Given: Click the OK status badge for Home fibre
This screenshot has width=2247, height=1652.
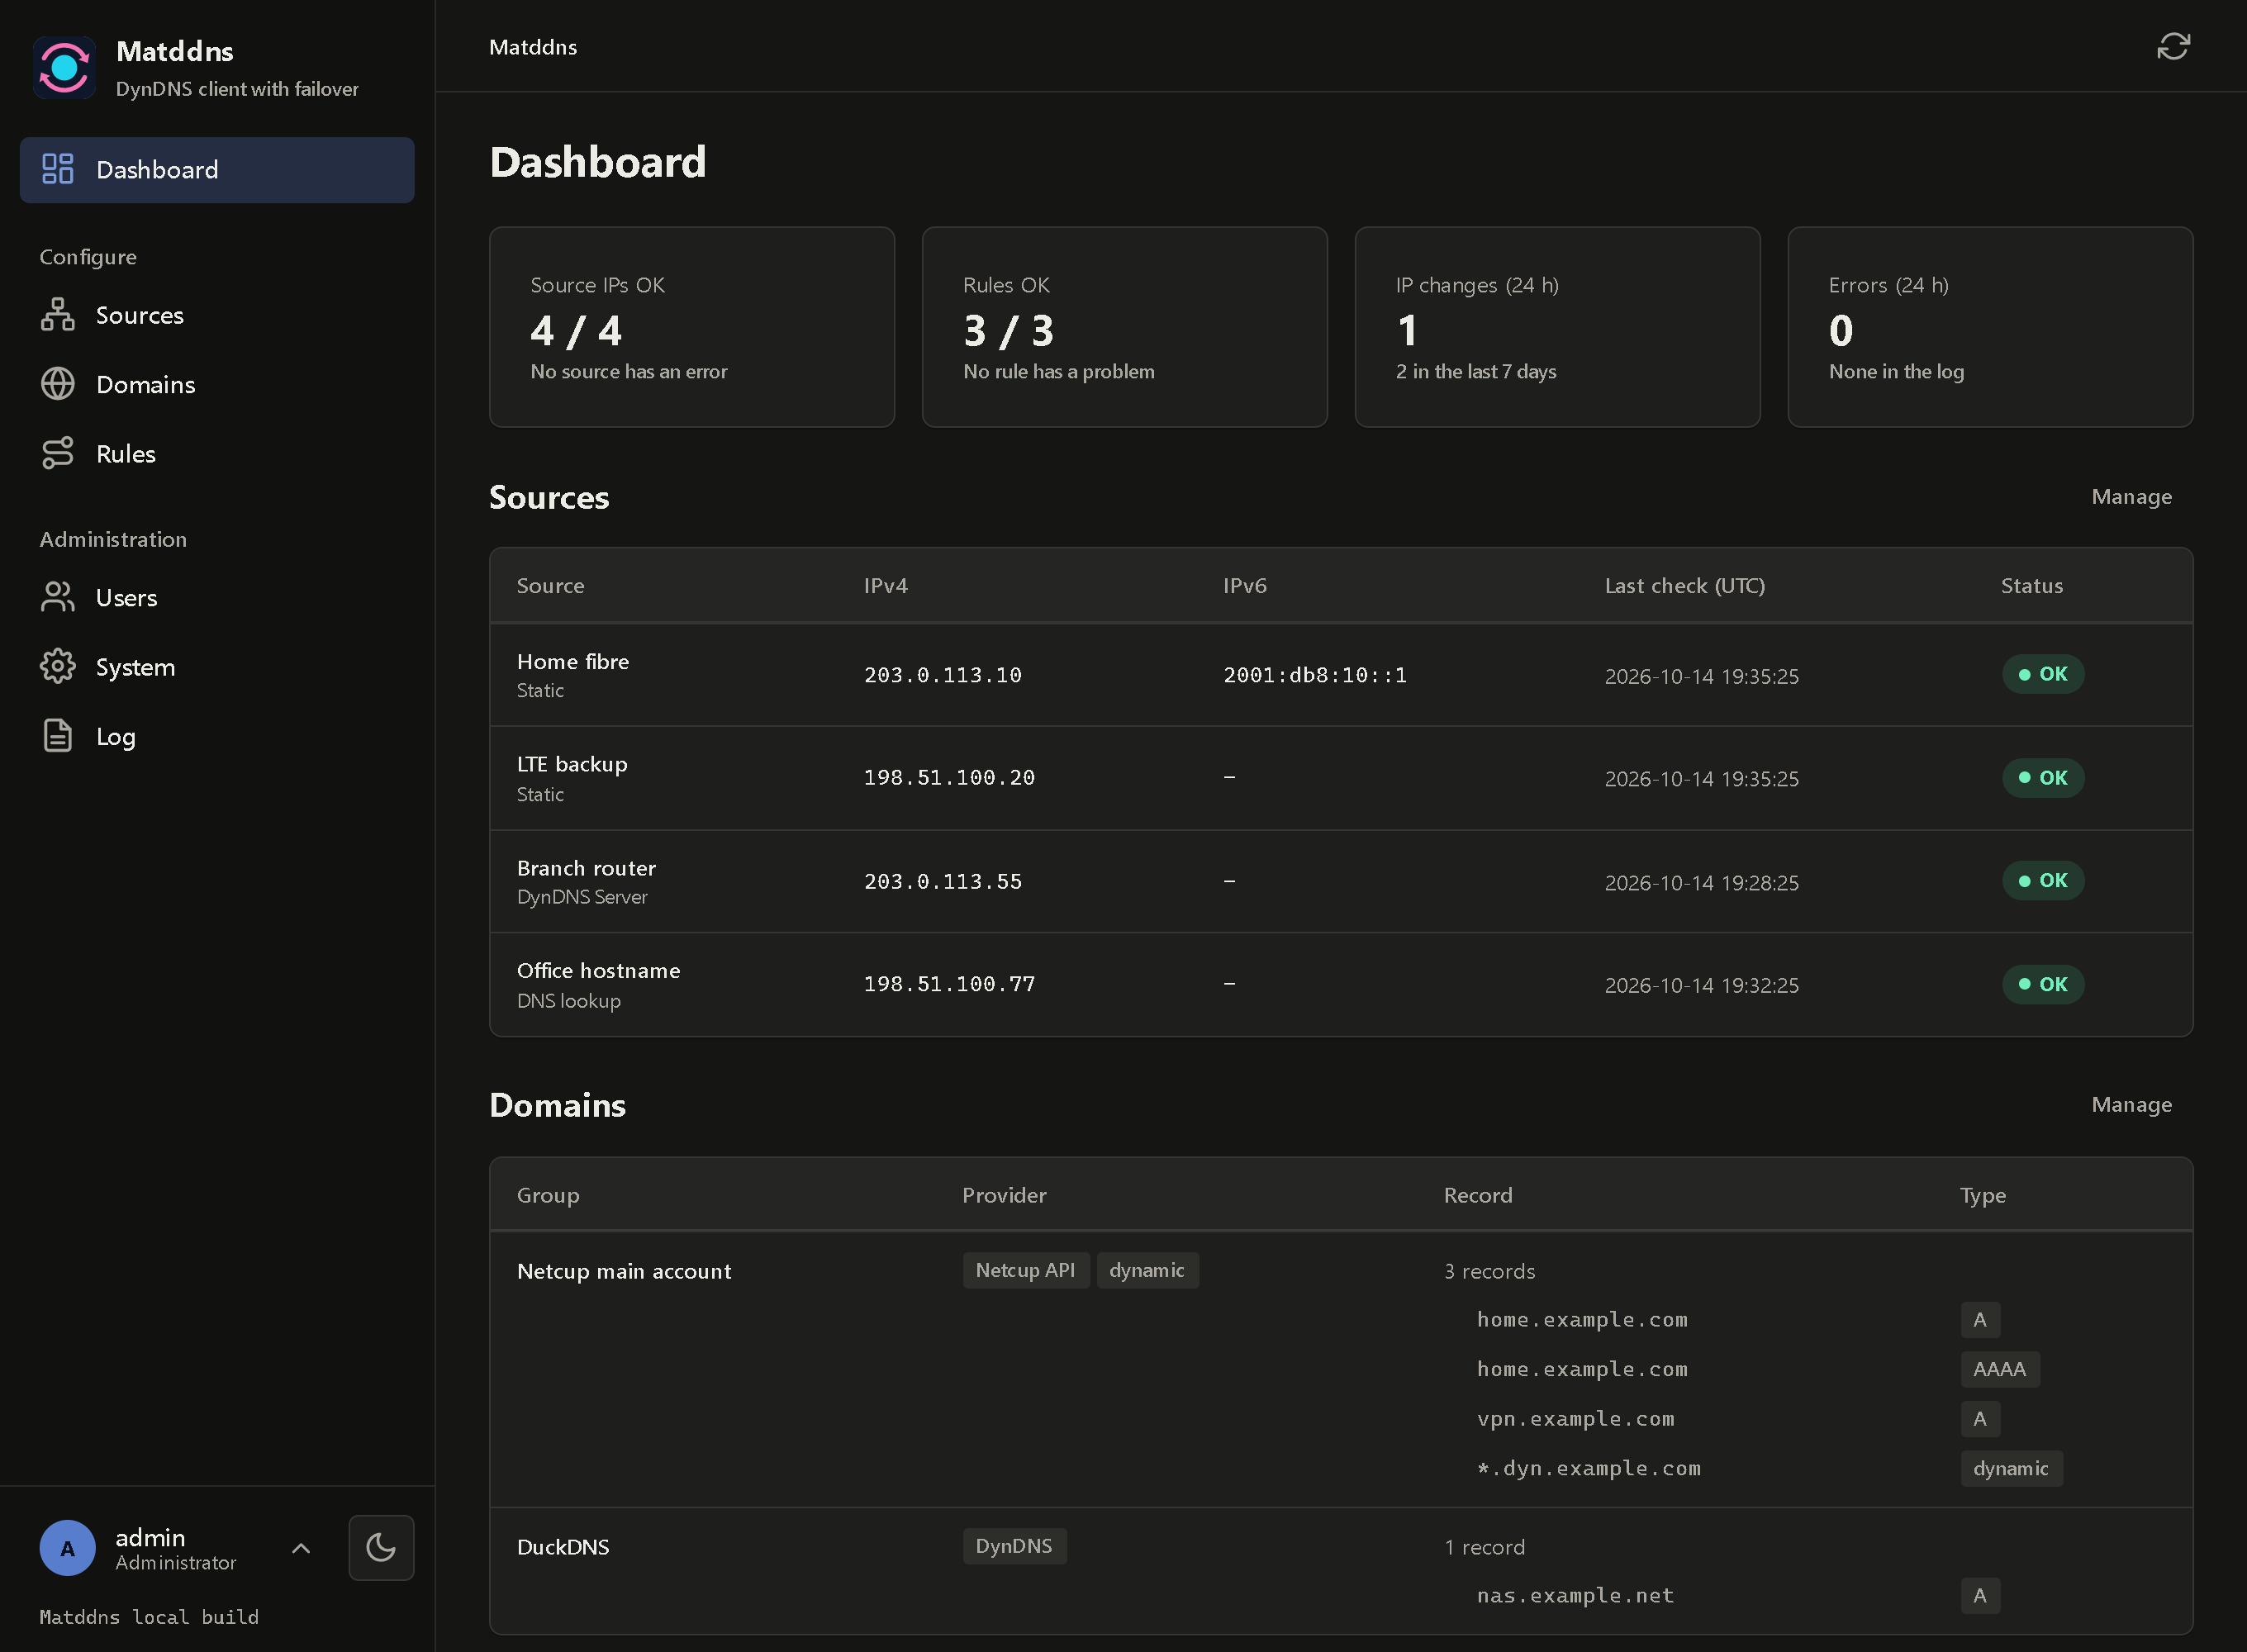Looking at the screenshot, I should [2043, 674].
